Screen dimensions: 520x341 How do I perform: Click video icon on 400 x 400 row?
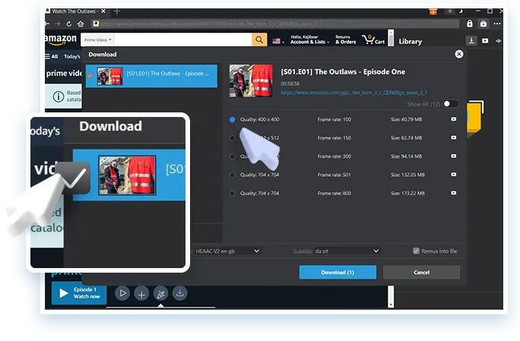453,119
